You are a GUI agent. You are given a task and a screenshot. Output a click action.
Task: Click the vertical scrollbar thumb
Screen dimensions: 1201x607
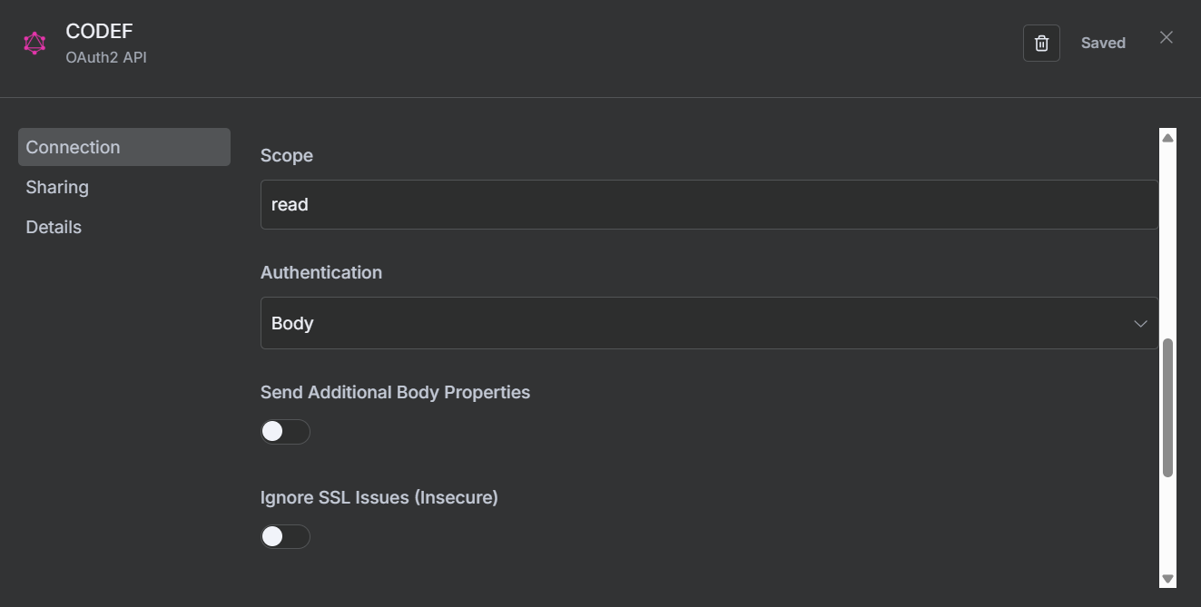pyautogui.click(x=1167, y=406)
